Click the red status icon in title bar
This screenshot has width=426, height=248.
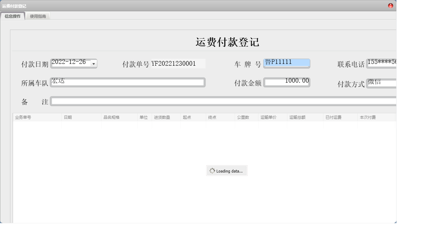pos(390,5)
